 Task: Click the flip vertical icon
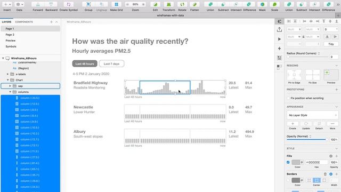[335, 37]
